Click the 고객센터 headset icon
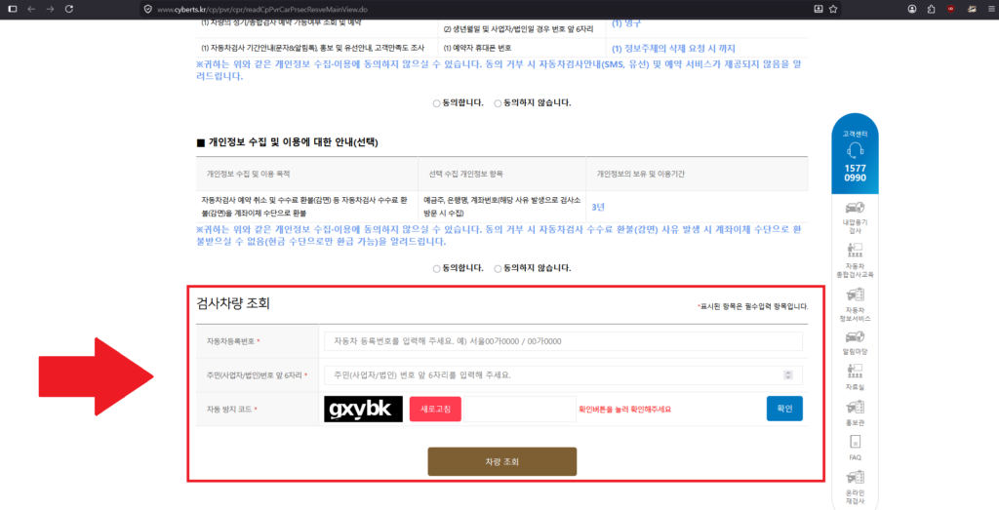Image resolution: width=999 pixels, height=510 pixels. pos(855,150)
